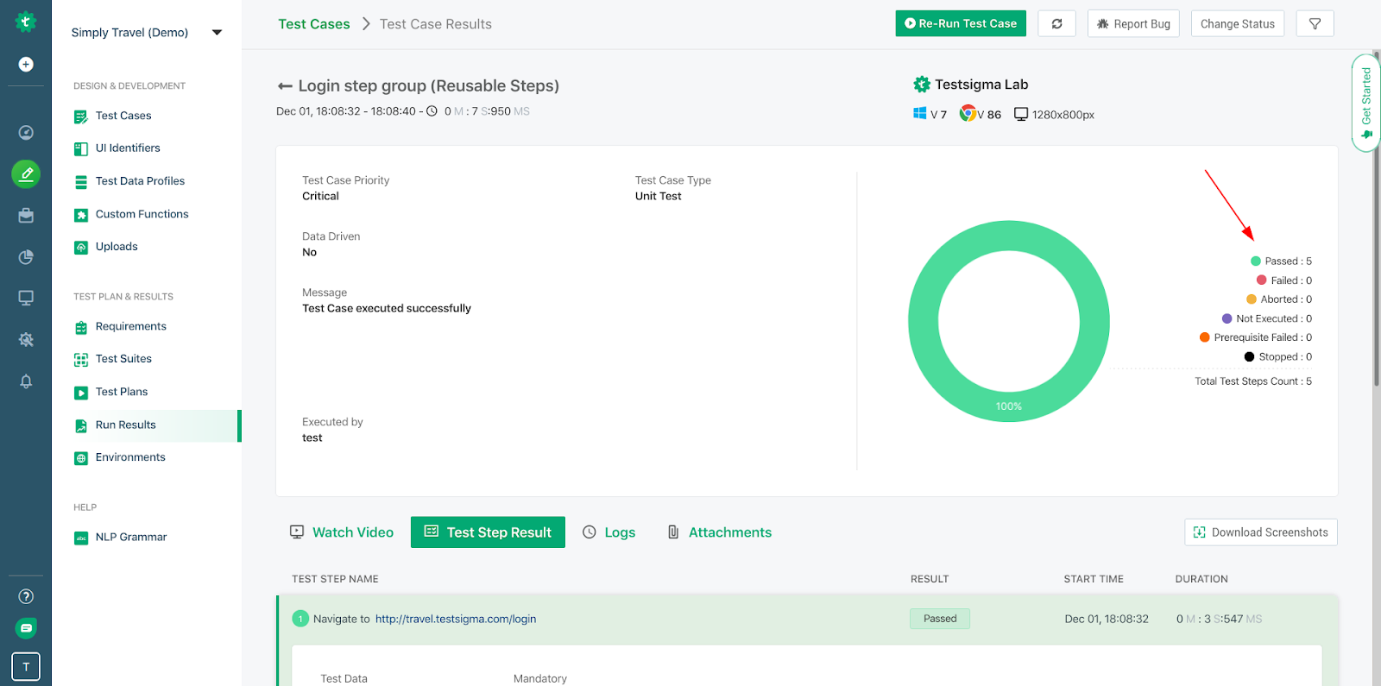Open UI Identifiers in sidebar
The height and width of the screenshot is (686, 1381).
click(x=128, y=148)
